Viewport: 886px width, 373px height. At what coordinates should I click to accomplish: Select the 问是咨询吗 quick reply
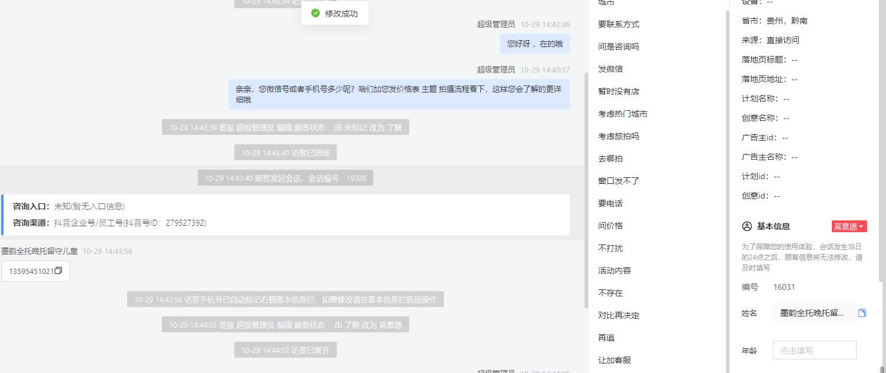tap(619, 47)
